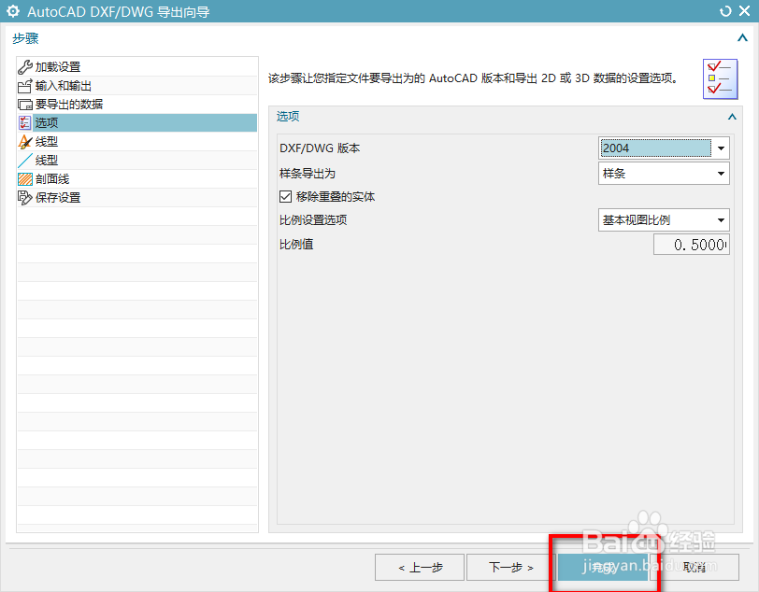The width and height of the screenshot is (759, 592).
Task: Click the 要导出的数据 step icon
Action: click(24, 105)
